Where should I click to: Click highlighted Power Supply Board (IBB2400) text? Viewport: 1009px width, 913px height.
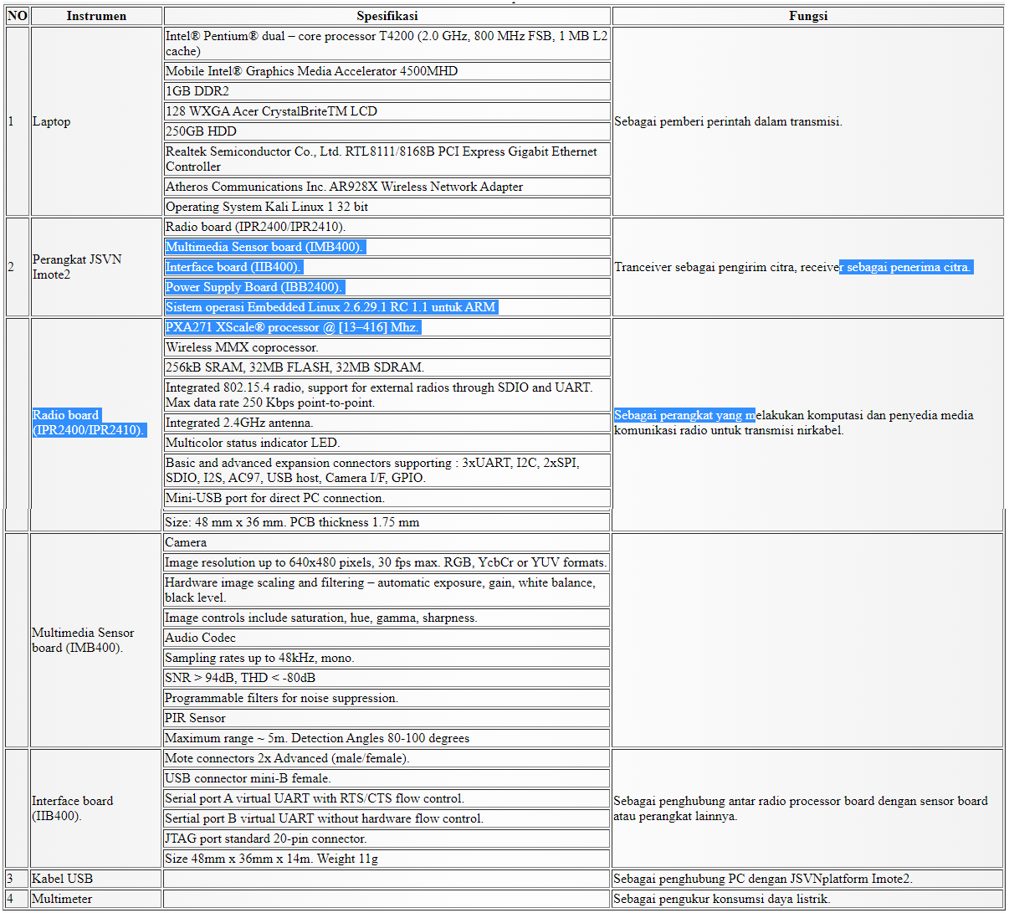click(254, 287)
